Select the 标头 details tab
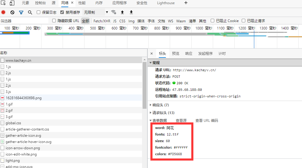This screenshot has width=302, height=168. [x=162, y=54]
